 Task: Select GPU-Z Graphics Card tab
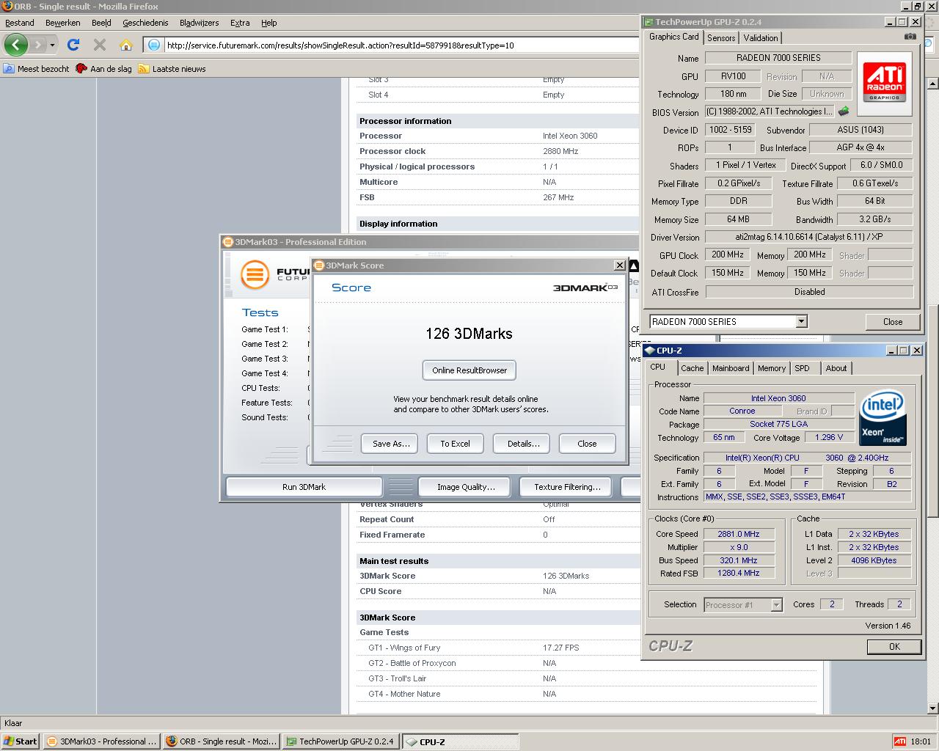click(x=674, y=37)
